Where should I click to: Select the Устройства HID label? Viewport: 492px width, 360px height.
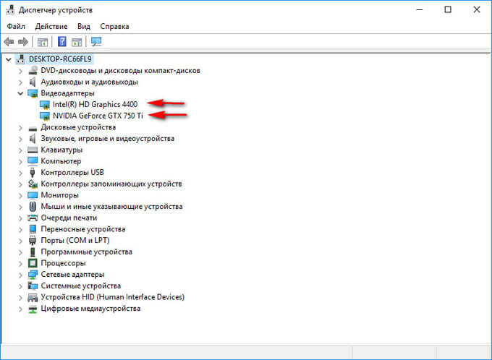point(112,297)
